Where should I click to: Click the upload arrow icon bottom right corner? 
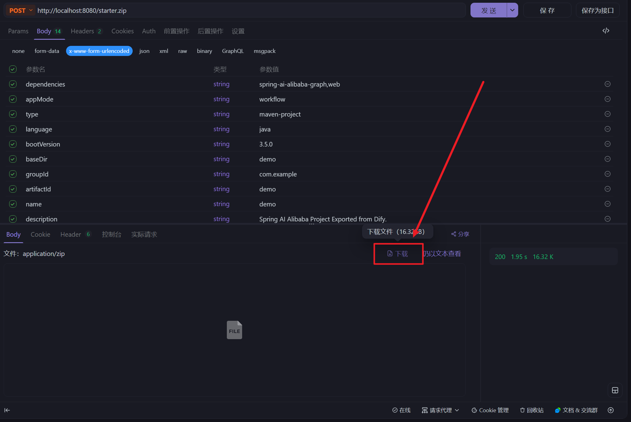click(611, 410)
